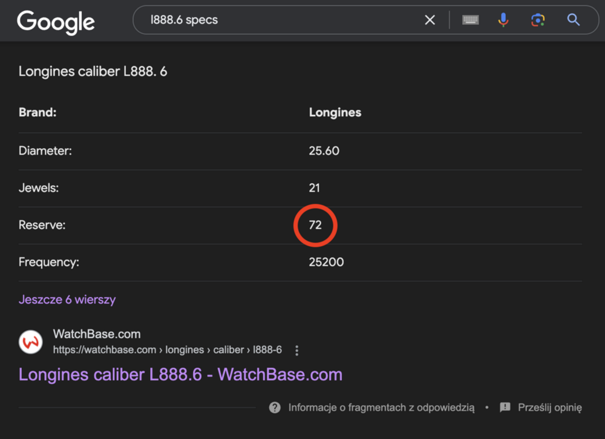605x439 pixels.
Task: Click the question mark help icon
Action: pyautogui.click(x=274, y=407)
